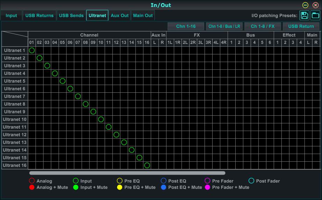Toggle Ultranet 15 patch on Channel 15

139,157
